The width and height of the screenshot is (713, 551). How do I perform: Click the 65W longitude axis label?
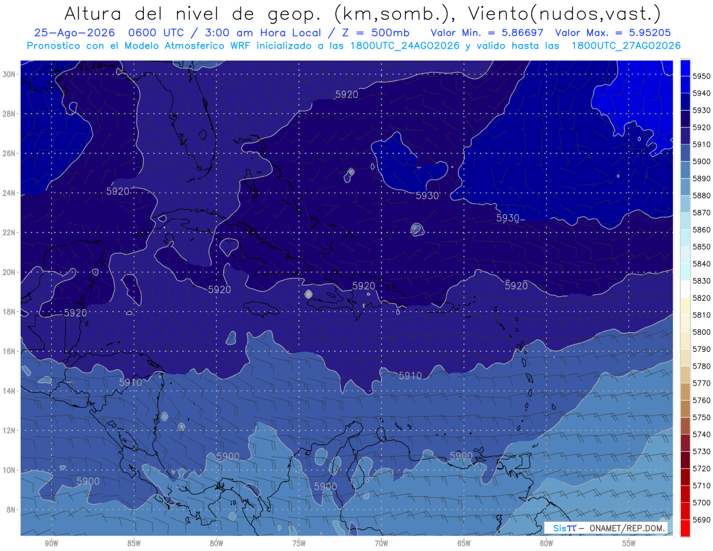pos(464,543)
